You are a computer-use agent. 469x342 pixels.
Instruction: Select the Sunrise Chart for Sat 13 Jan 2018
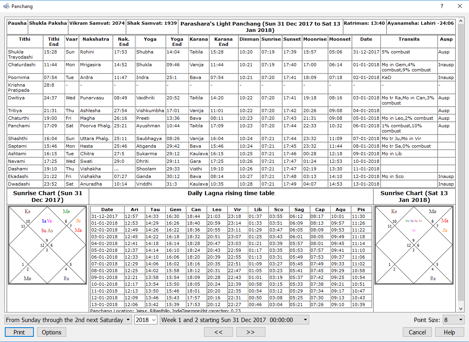pyautogui.click(x=414, y=245)
